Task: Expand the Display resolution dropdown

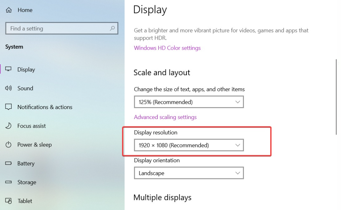Action: (189, 145)
